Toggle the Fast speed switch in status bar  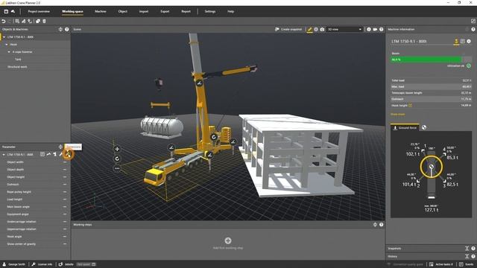coord(86,264)
